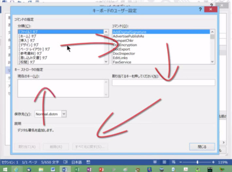Select FaxService in the command list
The height and width of the screenshot is (172, 232).
122,62
